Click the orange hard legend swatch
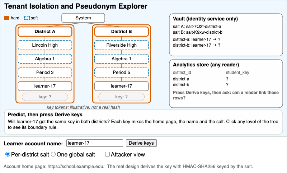Screen dimensions: 287x173 (7, 18)
